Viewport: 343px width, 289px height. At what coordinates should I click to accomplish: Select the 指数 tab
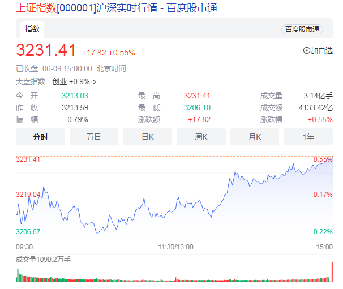click(32, 28)
